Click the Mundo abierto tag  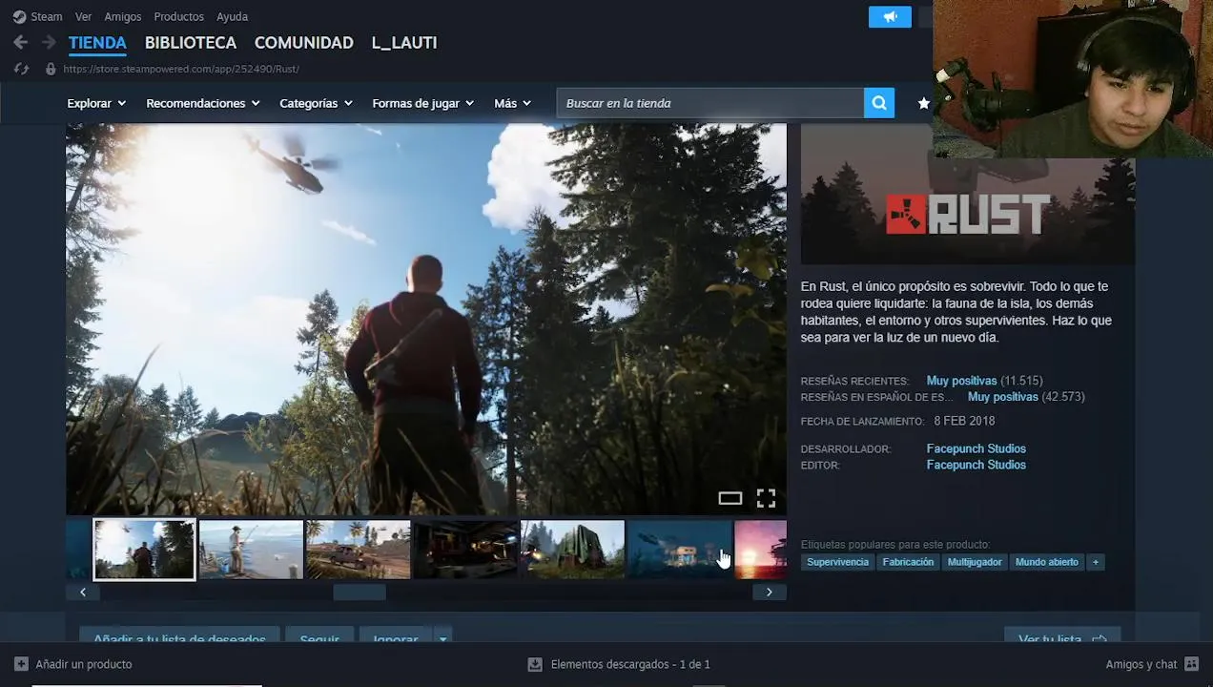click(x=1047, y=562)
